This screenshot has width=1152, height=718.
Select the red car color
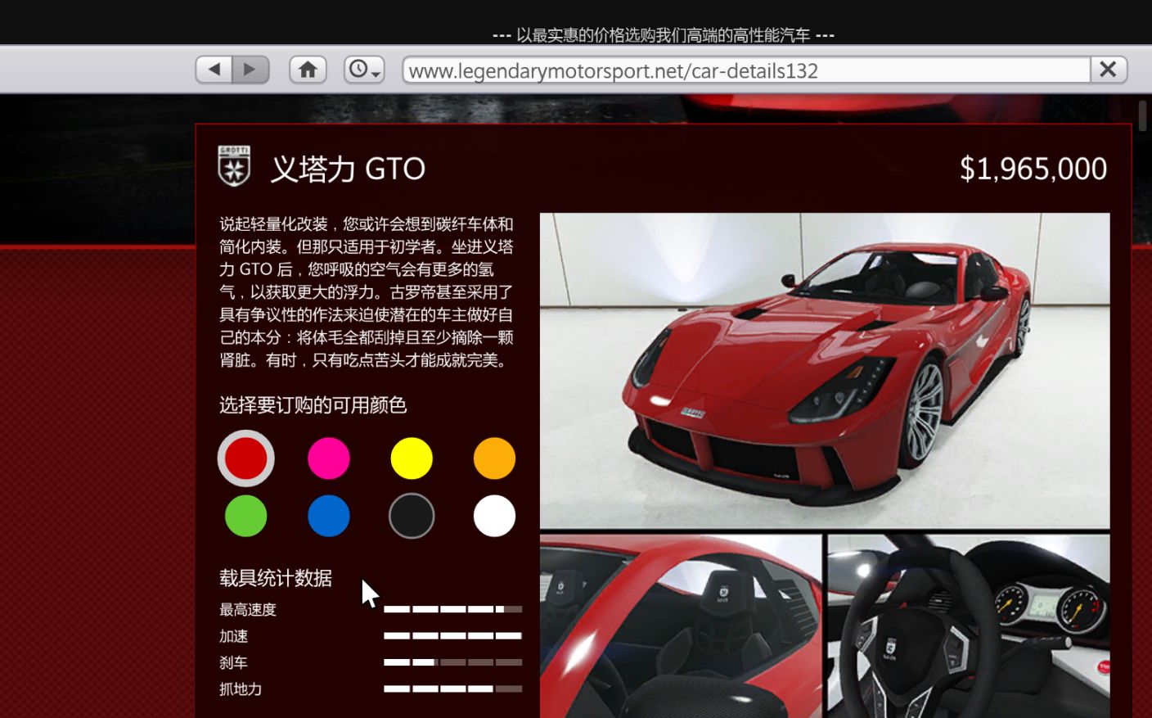(x=245, y=458)
